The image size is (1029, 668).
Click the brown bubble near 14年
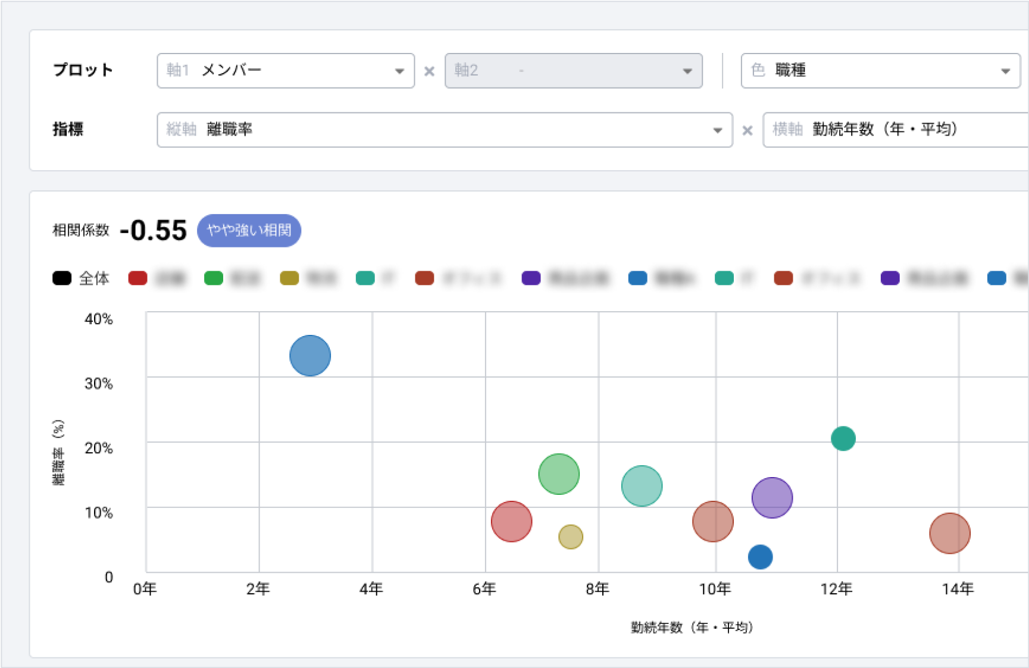coord(949,534)
